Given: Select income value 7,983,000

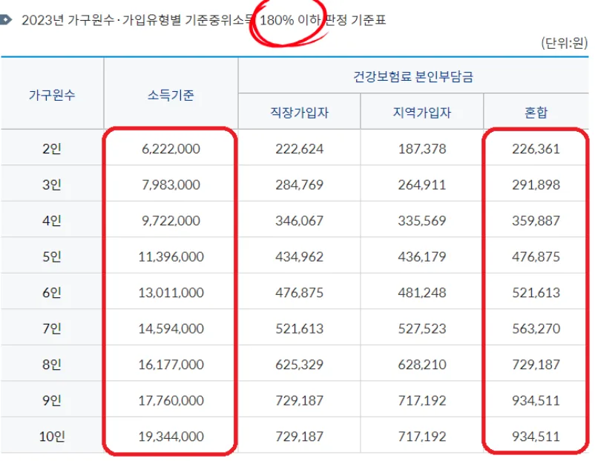Looking at the screenshot, I should 171,185.
